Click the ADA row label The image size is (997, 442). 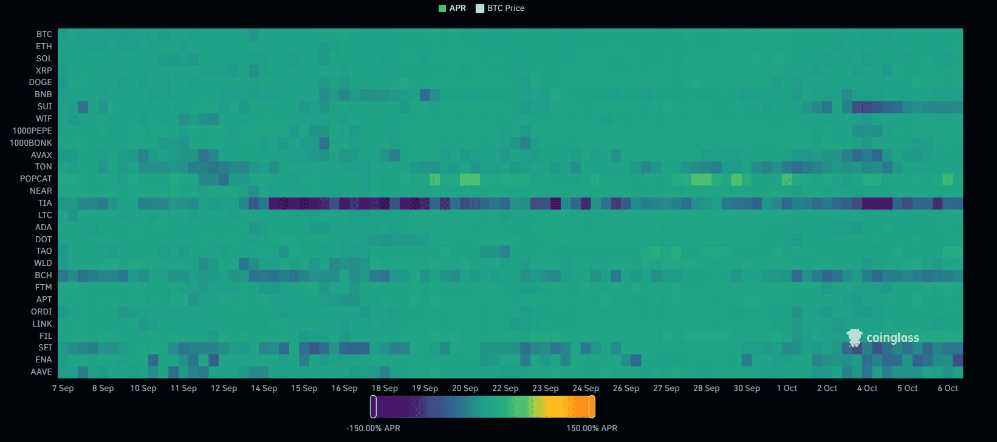point(44,227)
